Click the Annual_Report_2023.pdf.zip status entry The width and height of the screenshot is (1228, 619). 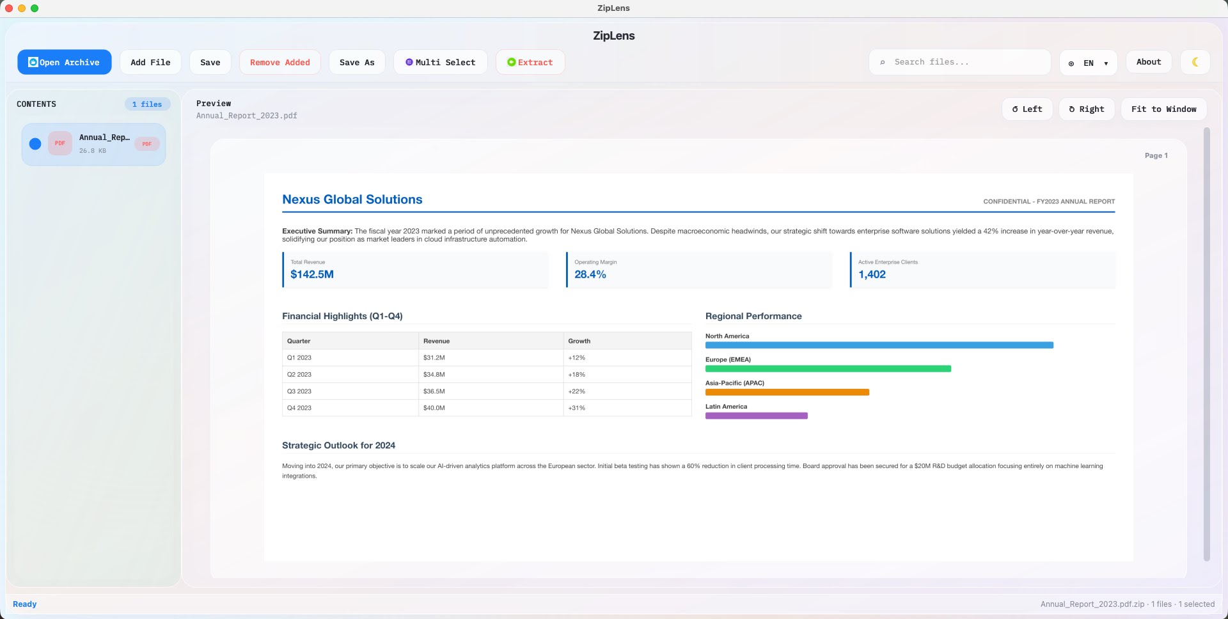tap(1092, 604)
